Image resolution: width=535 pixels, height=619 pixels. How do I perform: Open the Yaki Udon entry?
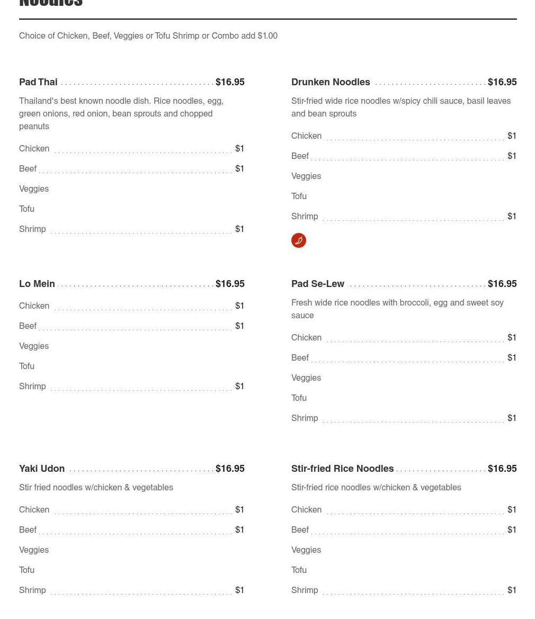(42, 469)
